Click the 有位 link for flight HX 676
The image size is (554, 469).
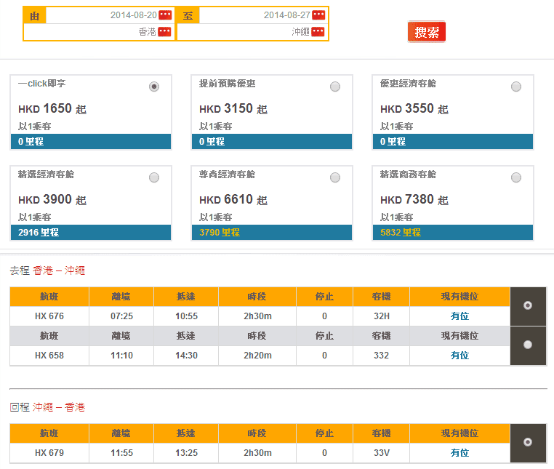[x=459, y=316]
